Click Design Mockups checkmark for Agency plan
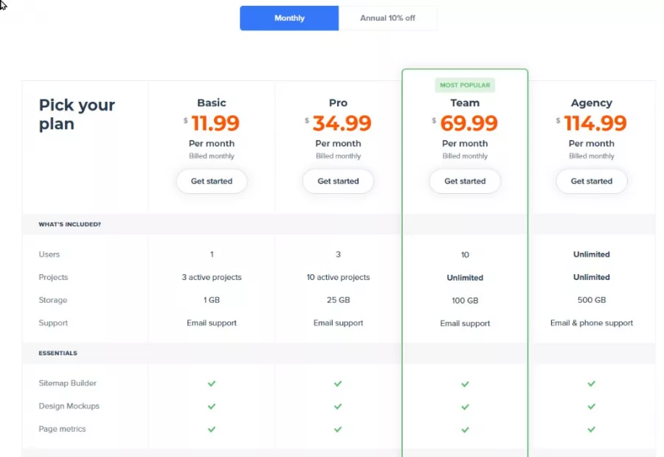 point(592,406)
